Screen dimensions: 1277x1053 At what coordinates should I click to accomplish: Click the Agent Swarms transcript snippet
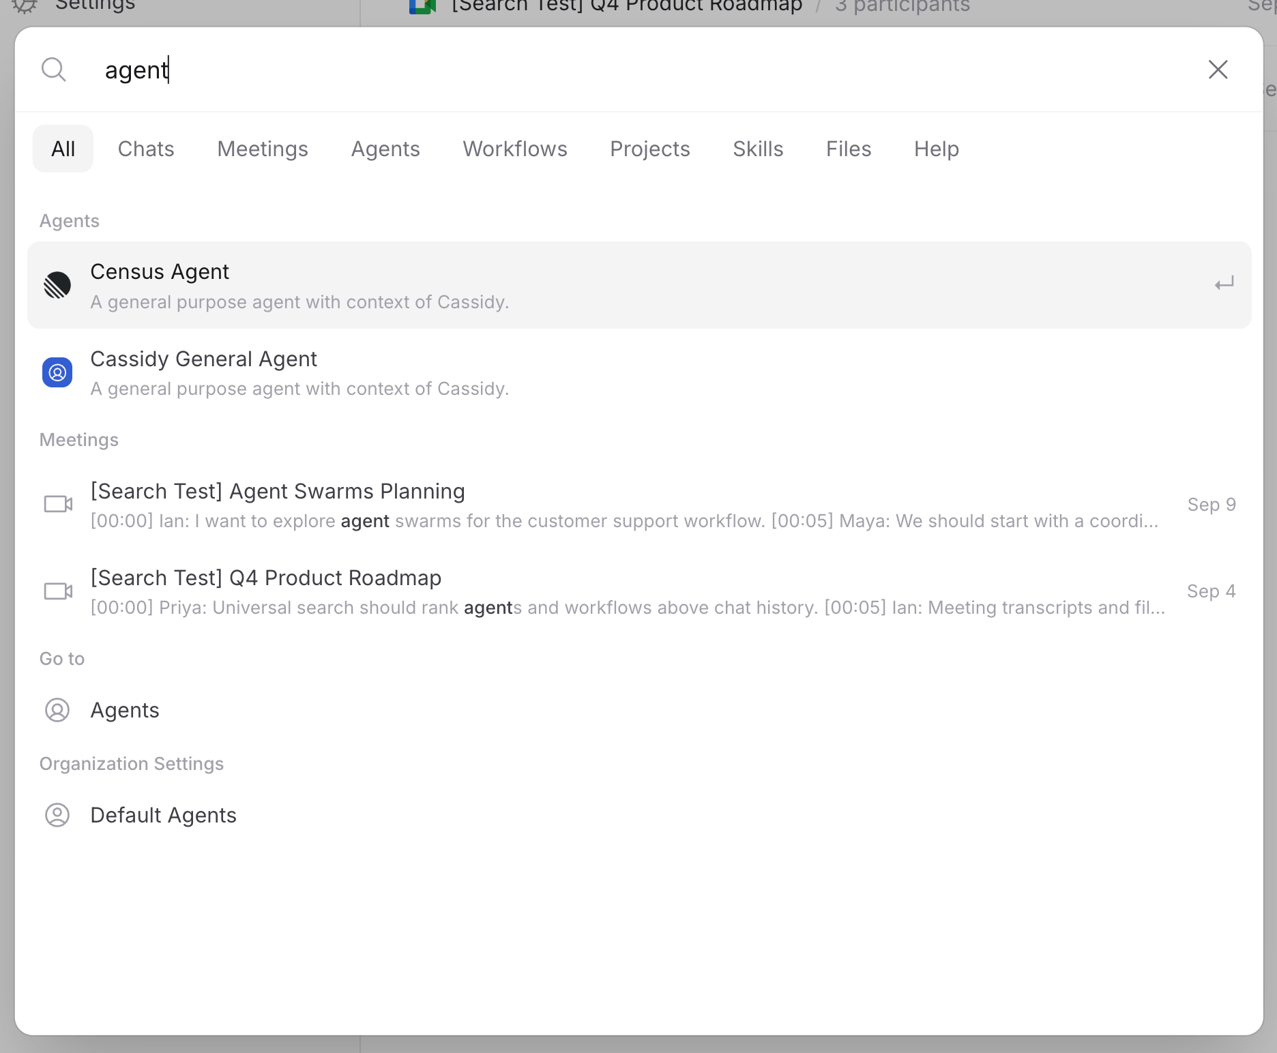click(624, 521)
